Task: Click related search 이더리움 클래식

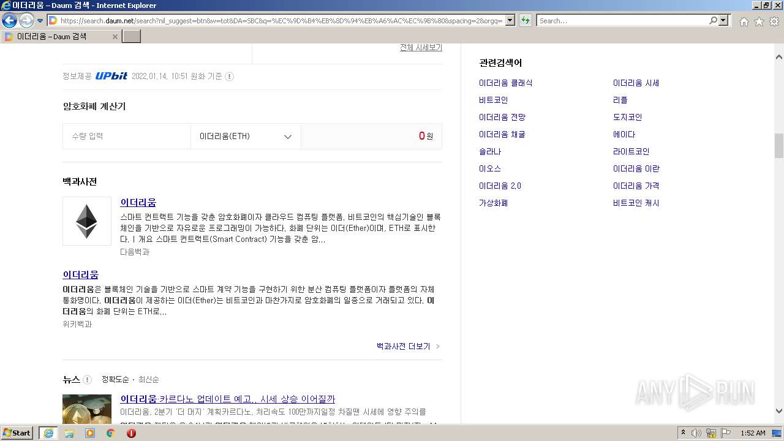Action: [506, 83]
